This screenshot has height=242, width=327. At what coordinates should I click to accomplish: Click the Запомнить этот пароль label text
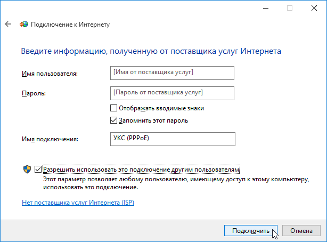click(153, 120)
